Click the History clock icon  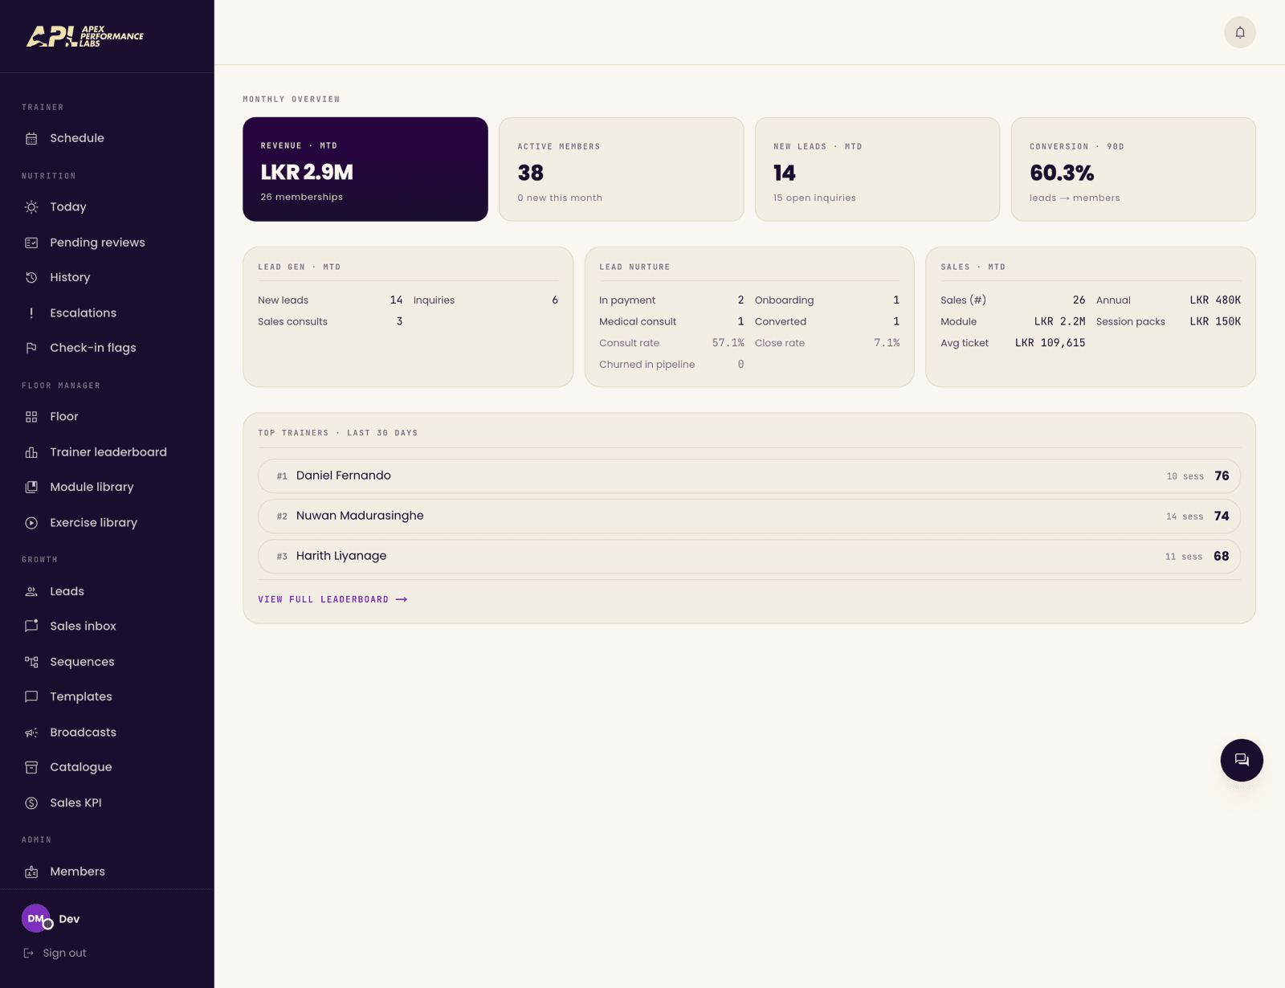(31, 277)
